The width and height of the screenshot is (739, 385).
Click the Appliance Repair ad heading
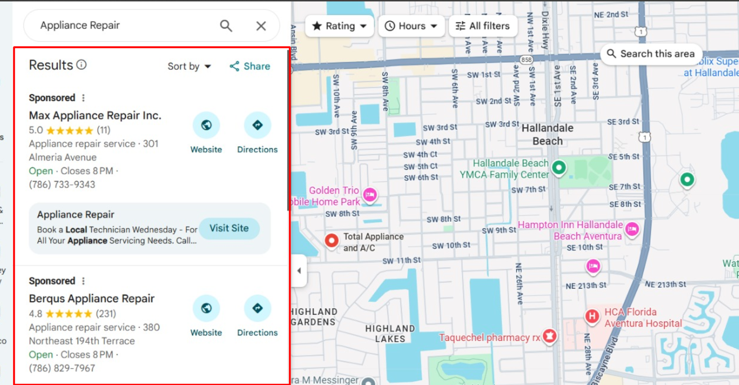(76, 215)
